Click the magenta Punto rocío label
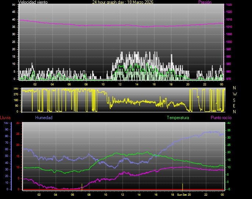Image resolution: width=252 pixels, height=199 pixels. (x=221, y=118)
